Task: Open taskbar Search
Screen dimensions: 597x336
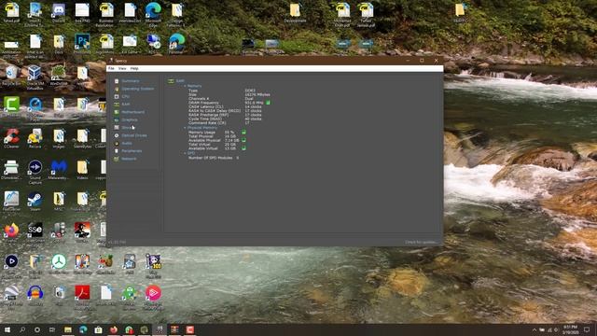Action: click(x=22, y=329)
